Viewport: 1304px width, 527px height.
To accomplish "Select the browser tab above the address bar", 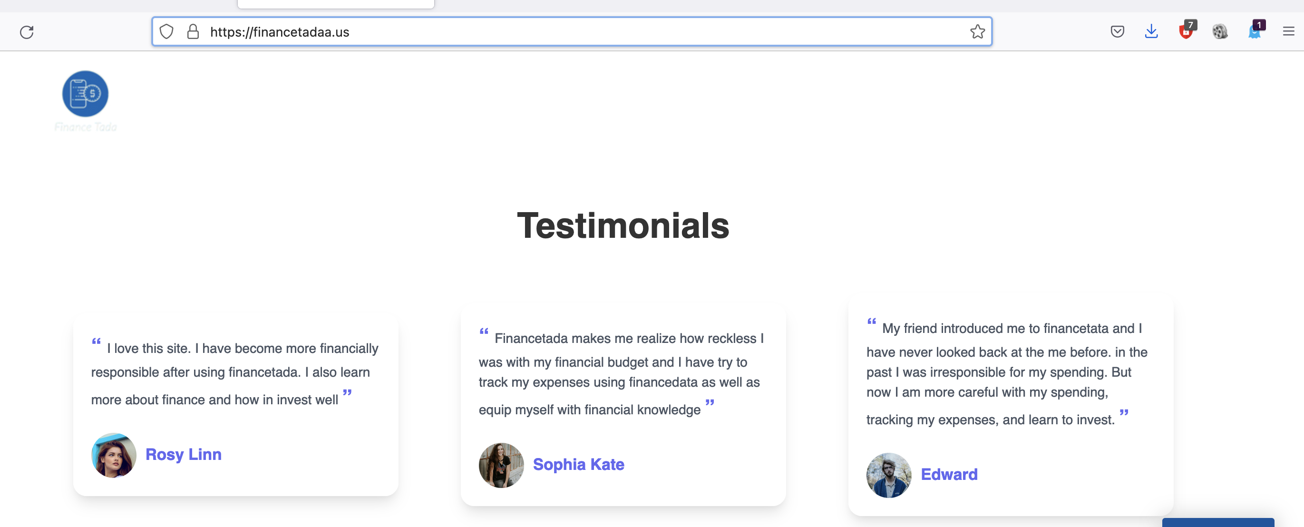I will click(336, 4).
